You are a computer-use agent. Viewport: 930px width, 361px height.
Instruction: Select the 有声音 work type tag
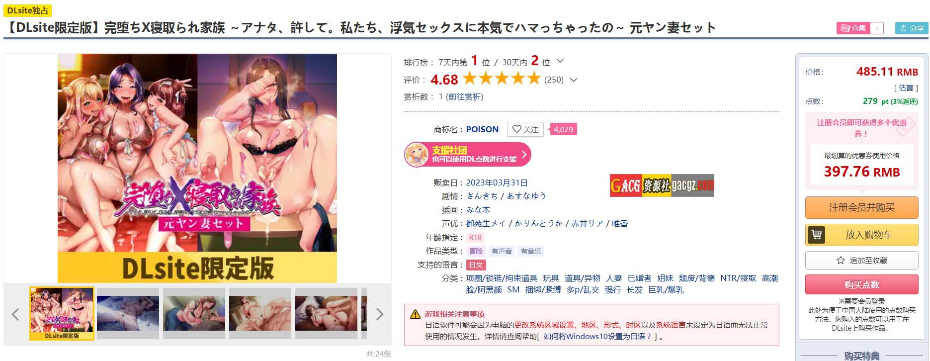(x=502, y=251)
